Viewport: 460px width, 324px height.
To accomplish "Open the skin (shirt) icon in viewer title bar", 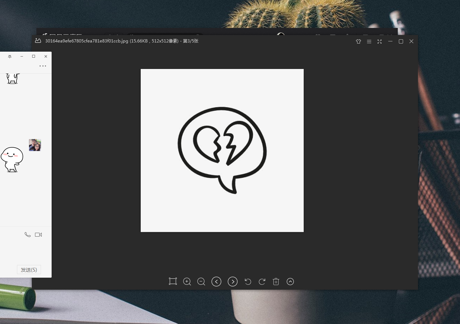I will pyautogui.click(x=359, y=41).
